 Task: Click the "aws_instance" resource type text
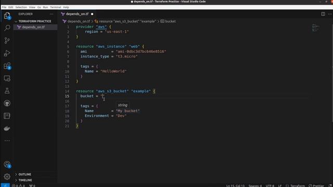(x=111, y=46)
